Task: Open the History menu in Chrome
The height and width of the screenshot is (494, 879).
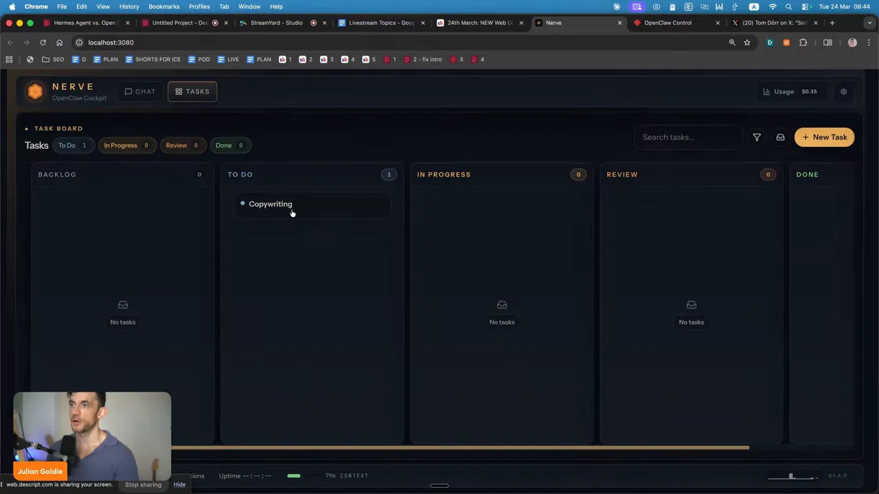Action: coord(129,7)
